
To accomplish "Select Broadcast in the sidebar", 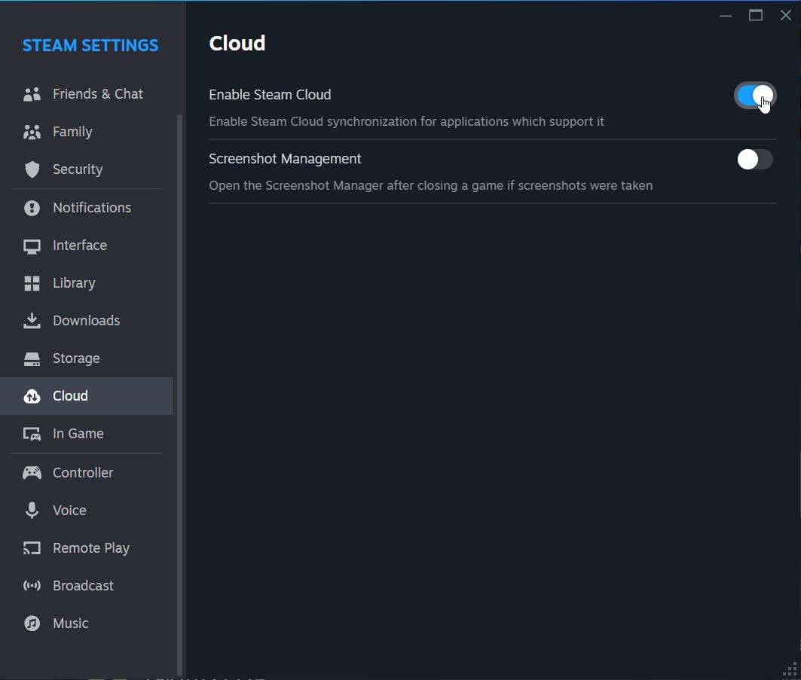I will pos(87,586).
